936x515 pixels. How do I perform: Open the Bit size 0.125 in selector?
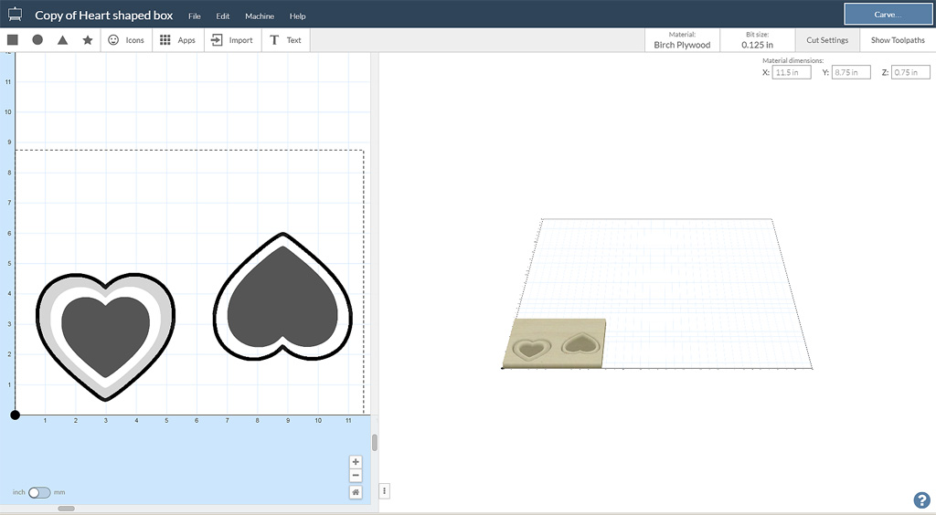tap(758, 40)
